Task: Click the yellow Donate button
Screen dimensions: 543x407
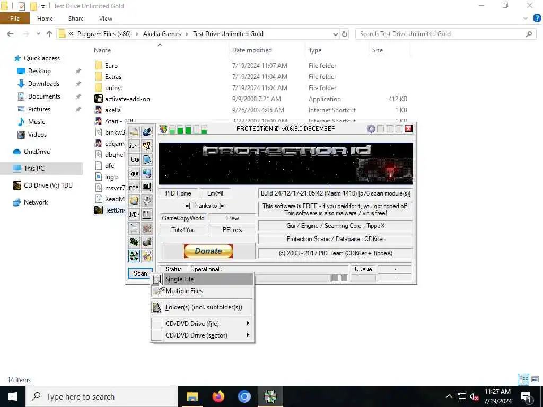Action: pyautogui.click(x=208, y=251)
